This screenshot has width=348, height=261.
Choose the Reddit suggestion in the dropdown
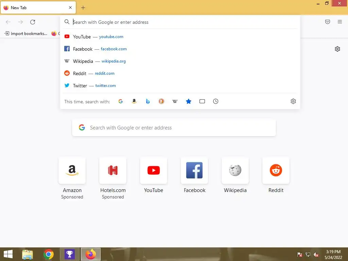[x=180, y=73]
